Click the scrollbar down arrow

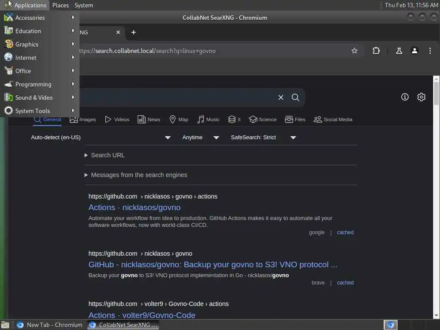click(436, 316)
